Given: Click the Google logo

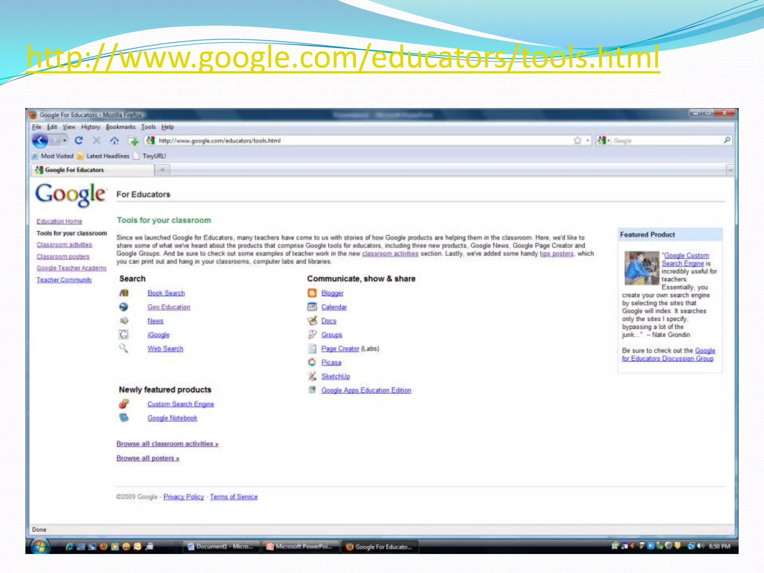Looking at the screenshot, I should point(71,194).
